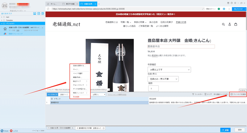The image size is (247, 133).
Task: Click the クリア button
Action: click(x=208, y=94)
